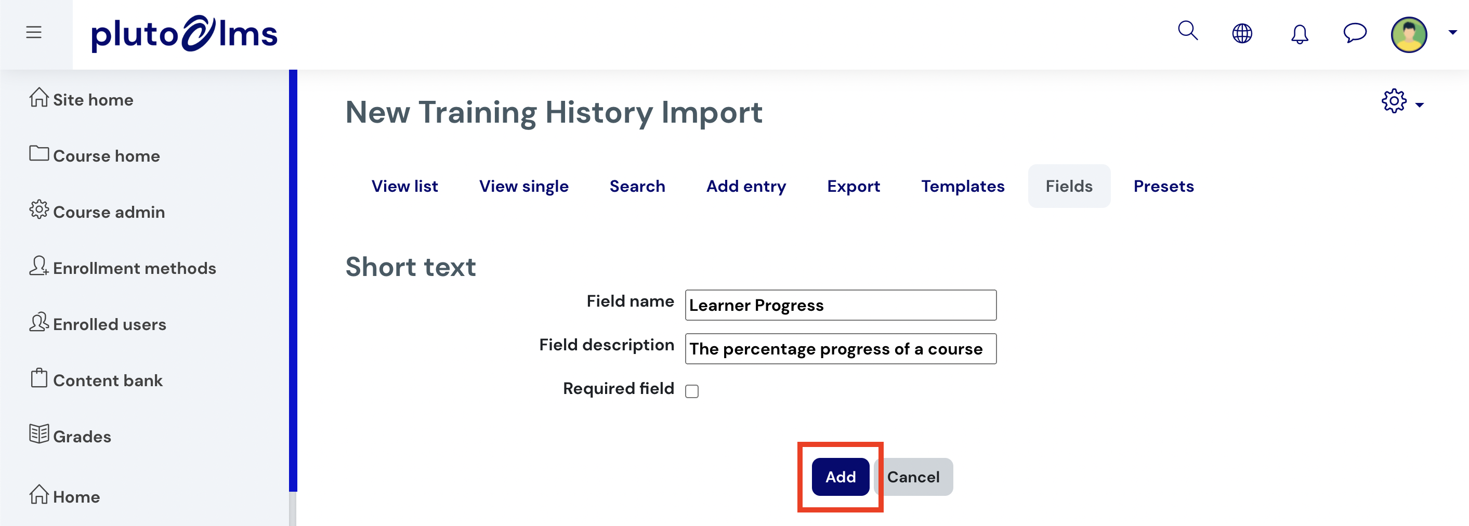Open Enrollment methods
The height and width of the screenshot is (526, 1469).
pyautogui.click(x=135, y=268)
